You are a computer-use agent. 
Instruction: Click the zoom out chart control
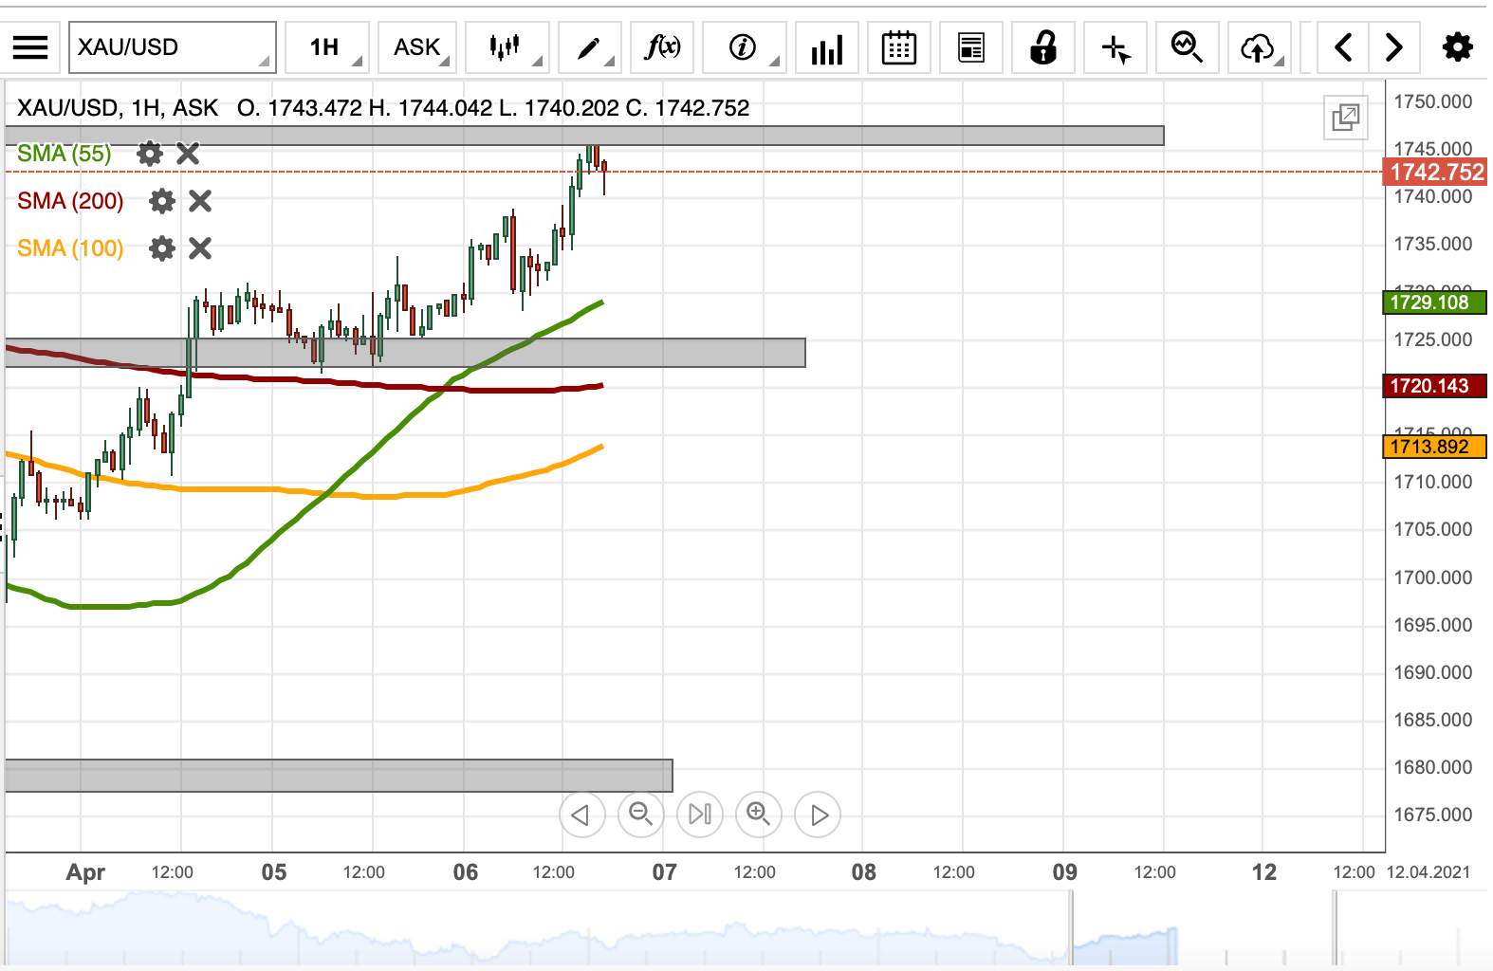641,815
